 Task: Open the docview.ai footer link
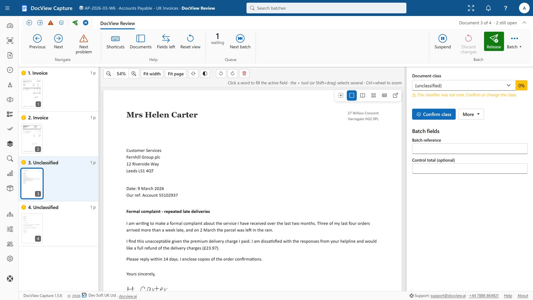(x=128, y=296)
